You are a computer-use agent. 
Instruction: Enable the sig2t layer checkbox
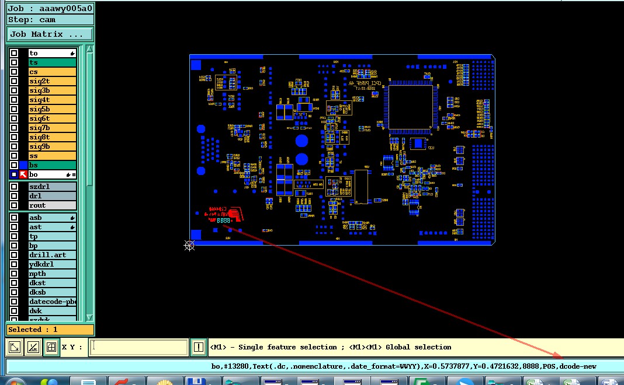pyautogui.click(x=14, y=81)
